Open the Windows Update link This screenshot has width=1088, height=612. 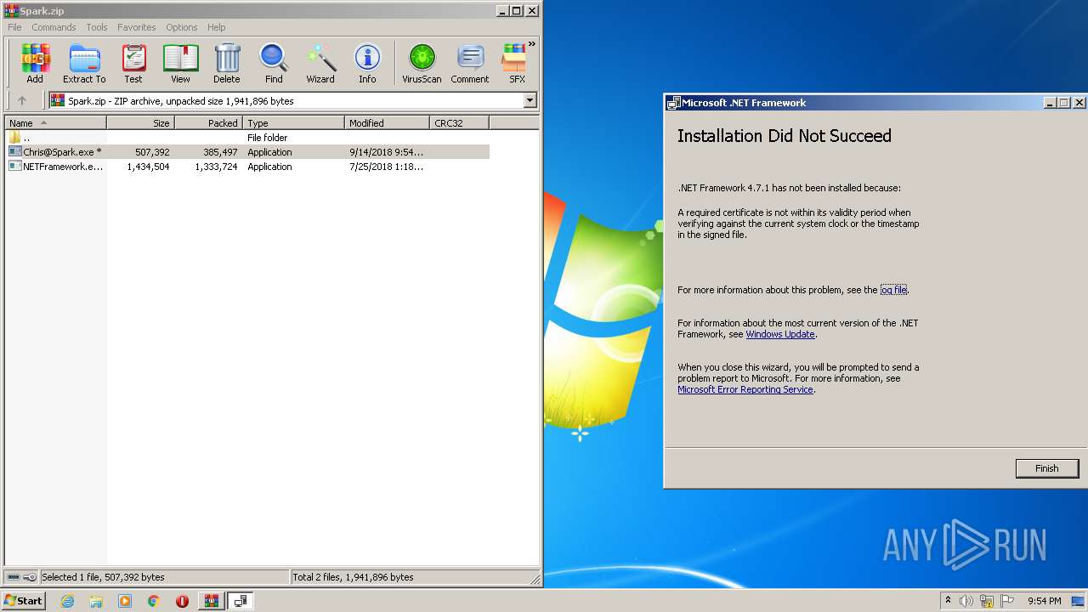tap(780, 334)
